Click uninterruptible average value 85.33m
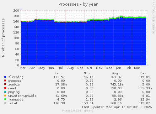Image resolution: width=156 pixels, height=114 pixels. [118, 96]
